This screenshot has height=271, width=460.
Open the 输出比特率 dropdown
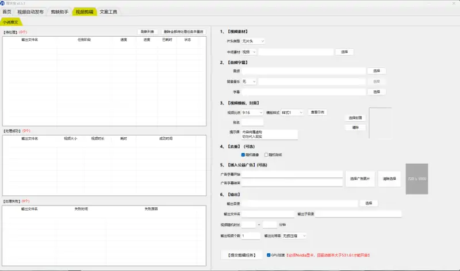pyautogui.click(x=294, y=235)
